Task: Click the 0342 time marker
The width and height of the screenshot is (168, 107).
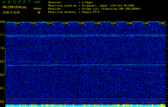Action: pos(33,23)
